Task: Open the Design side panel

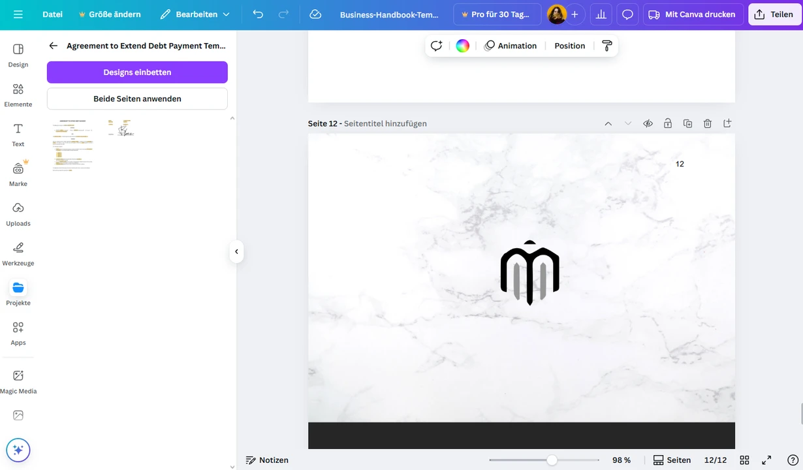Action: [18, 55]
